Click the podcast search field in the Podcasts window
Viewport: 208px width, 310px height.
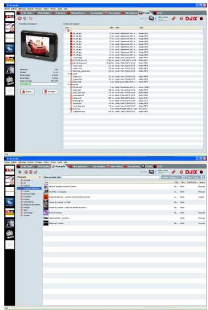coord(110,177)
